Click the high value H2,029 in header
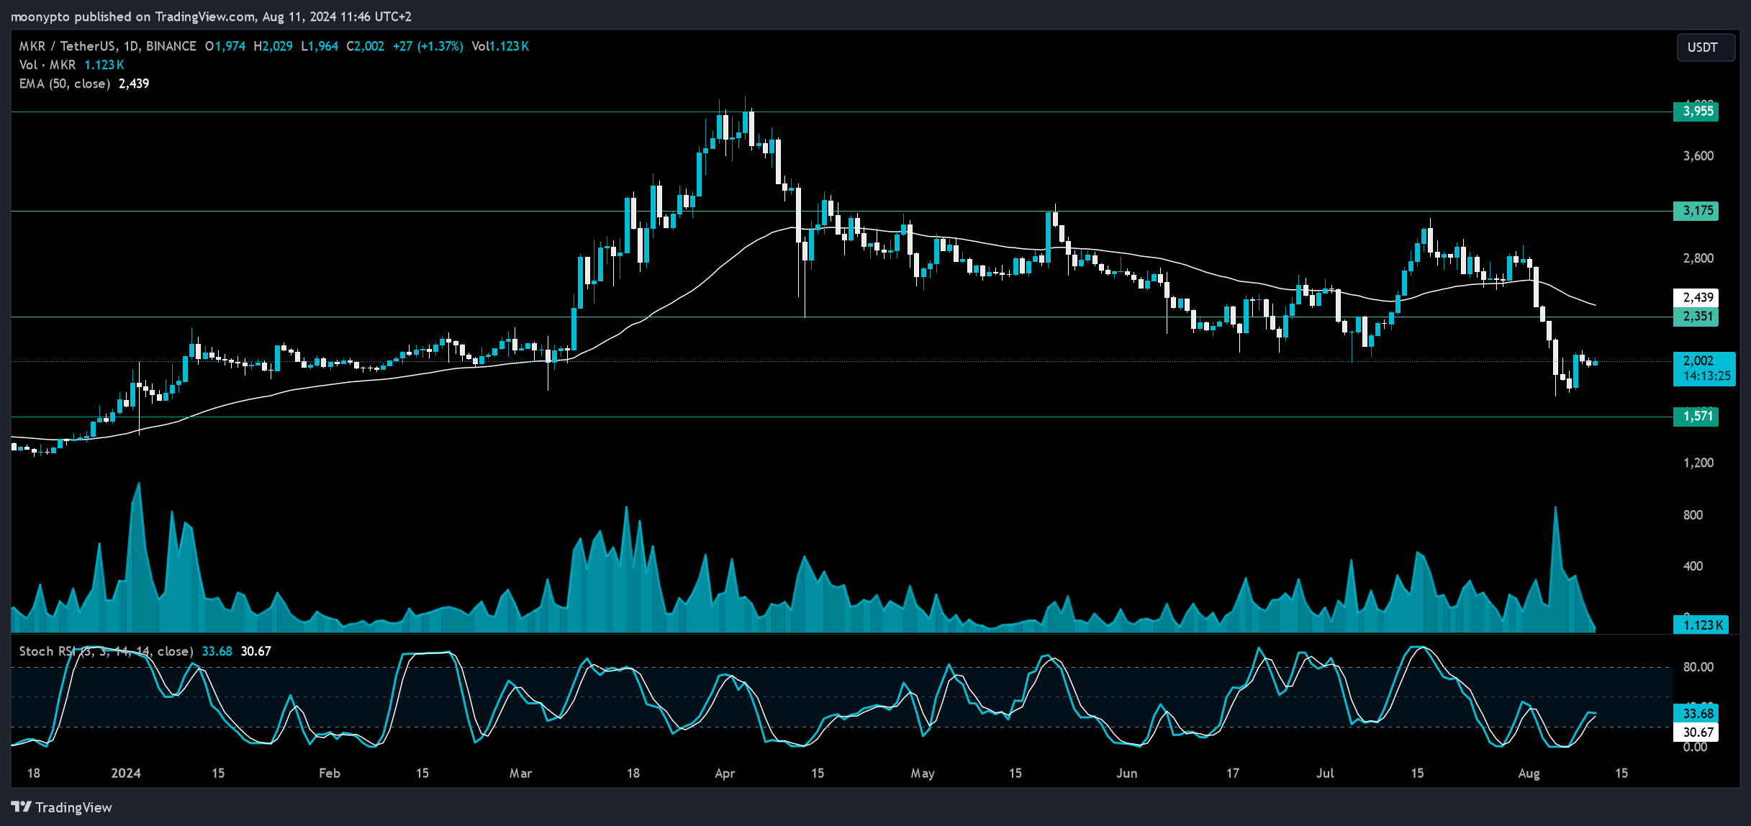The width and height of the screenshot is (1751, 826). [x=273, y=46]
